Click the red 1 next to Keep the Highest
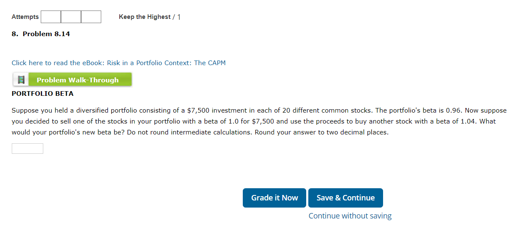The width and height of the screenshot is (520, 250). point(179,17)
